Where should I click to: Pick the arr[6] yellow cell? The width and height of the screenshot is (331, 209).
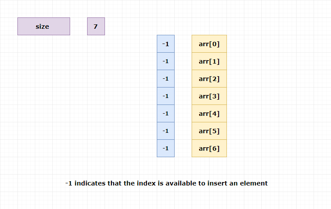209,148
